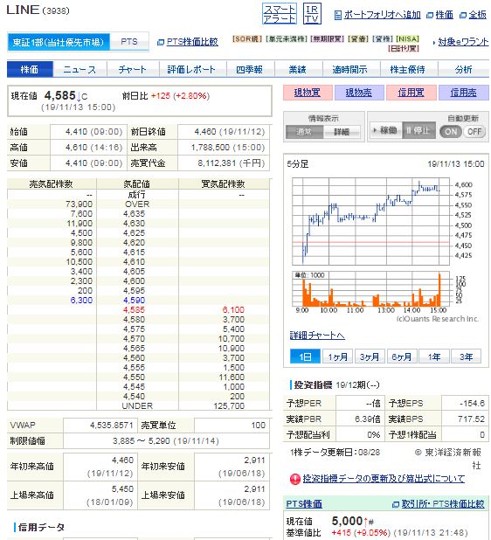This screenshot has width=491, height=540.
Task: Click the current price 4,585
Action: (60, 95)
